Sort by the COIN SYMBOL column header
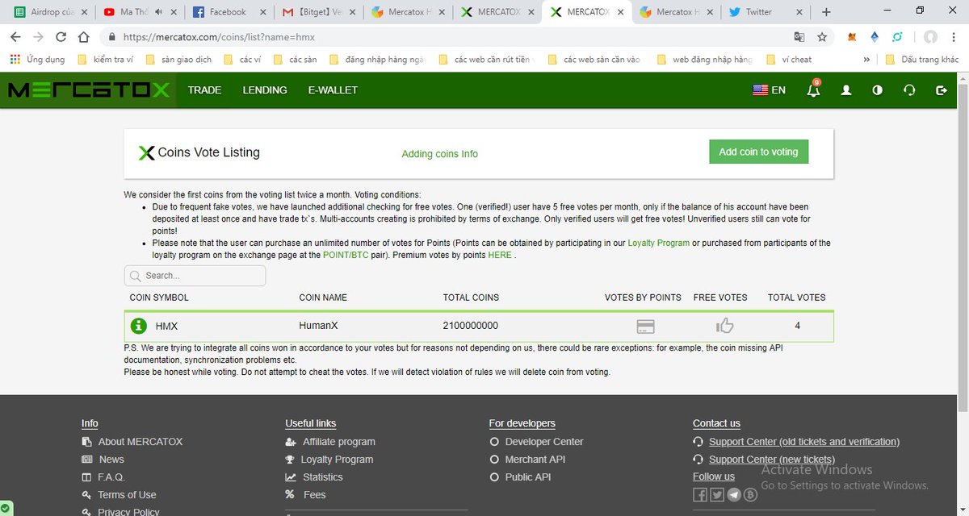Viewport: 969px width, 516px height. point(159,298)
